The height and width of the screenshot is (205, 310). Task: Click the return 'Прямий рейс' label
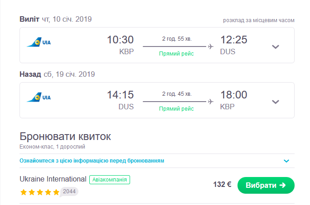click(176, 109)
